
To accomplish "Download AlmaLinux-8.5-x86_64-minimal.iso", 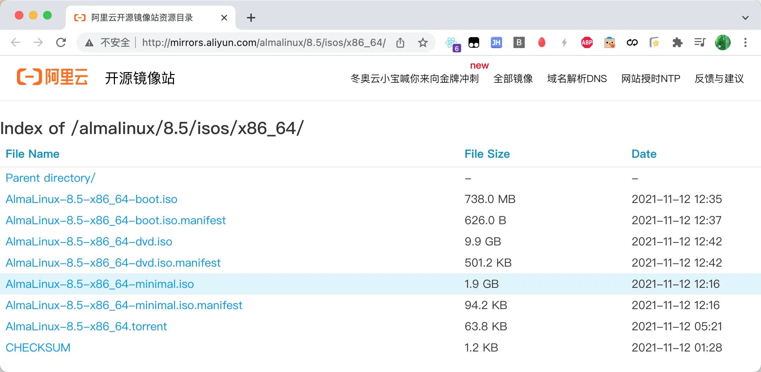I will click(100, 284).
